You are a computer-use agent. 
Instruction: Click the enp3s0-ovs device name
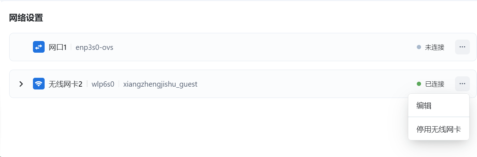tap(95, 47)
